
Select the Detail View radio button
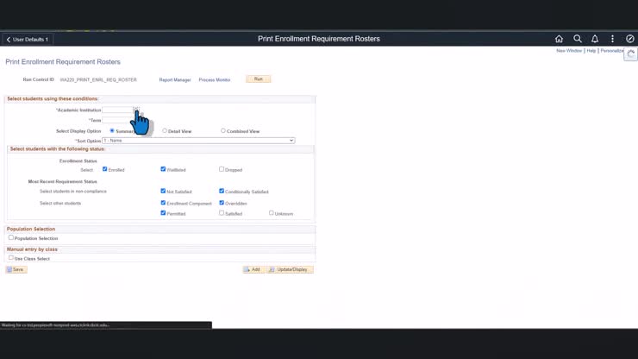coord(165,131)
